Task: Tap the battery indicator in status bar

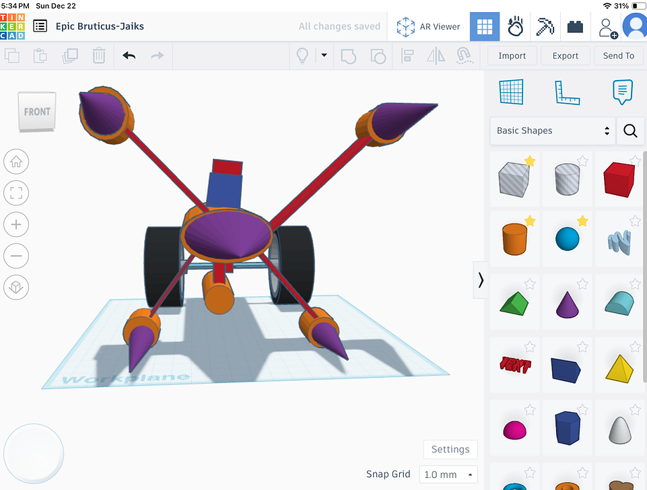Action: [x=639, y=6]
